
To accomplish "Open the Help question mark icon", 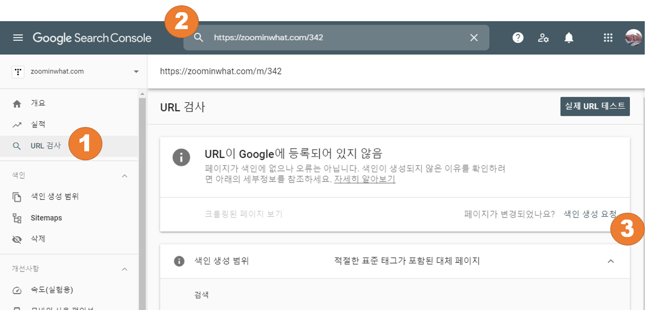I will coord(518,38).
